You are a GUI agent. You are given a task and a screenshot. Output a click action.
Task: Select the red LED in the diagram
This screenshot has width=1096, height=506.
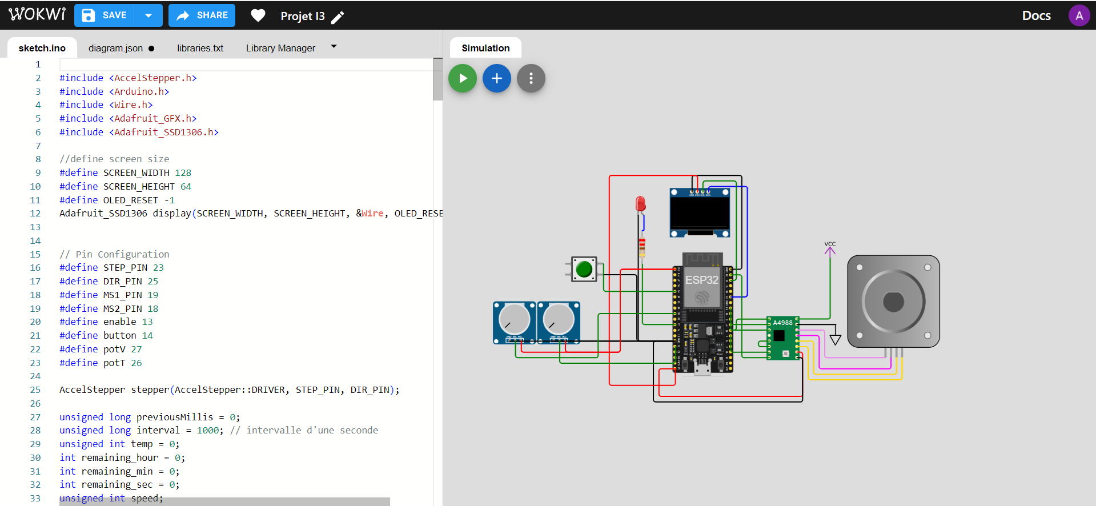[640, 204]
